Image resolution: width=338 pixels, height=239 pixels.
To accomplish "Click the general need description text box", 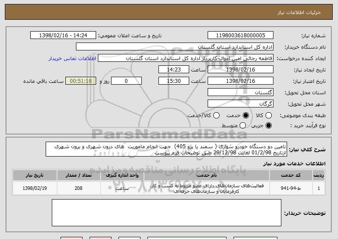I will click(x=166, y=149).
